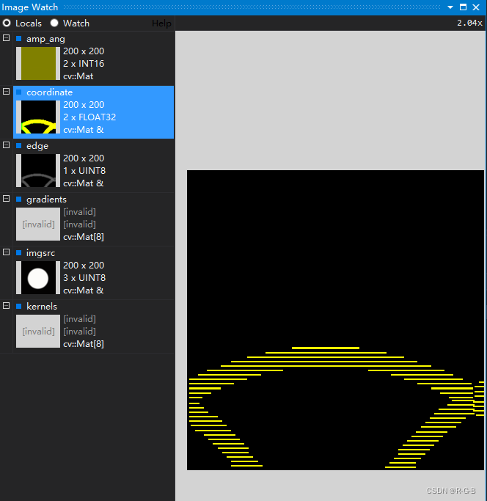Select the Watch radio button
The width and height of the screenshot is (487, 501).
tap(54, 23)
